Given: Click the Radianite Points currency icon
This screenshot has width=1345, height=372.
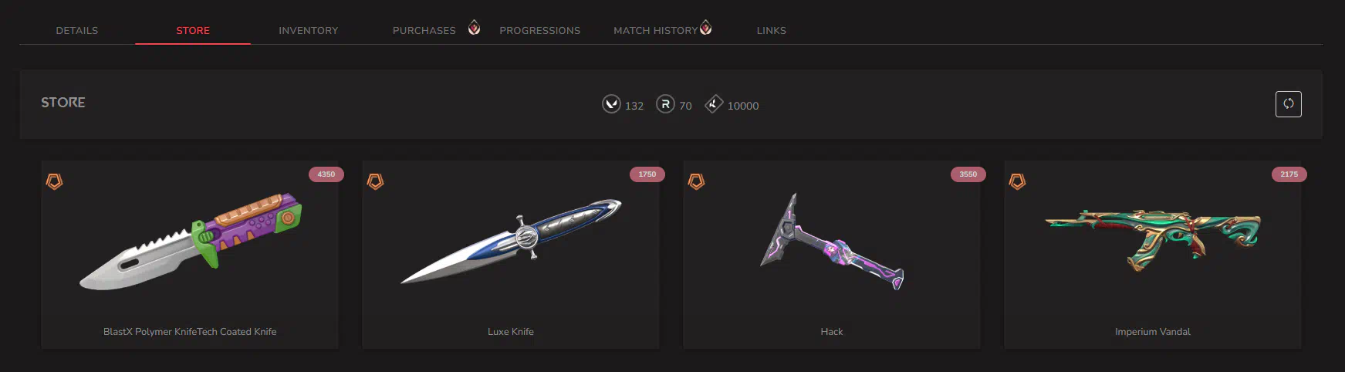Looking at the screenshot, I should pos(665,103).
